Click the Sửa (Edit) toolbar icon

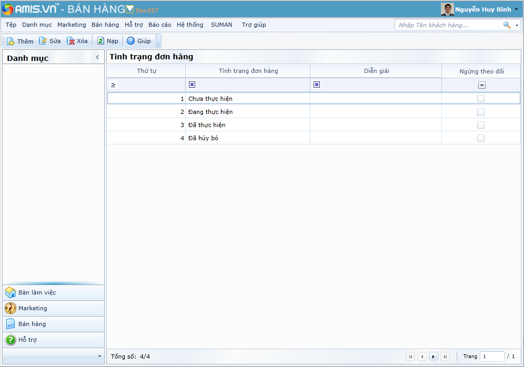43,41
